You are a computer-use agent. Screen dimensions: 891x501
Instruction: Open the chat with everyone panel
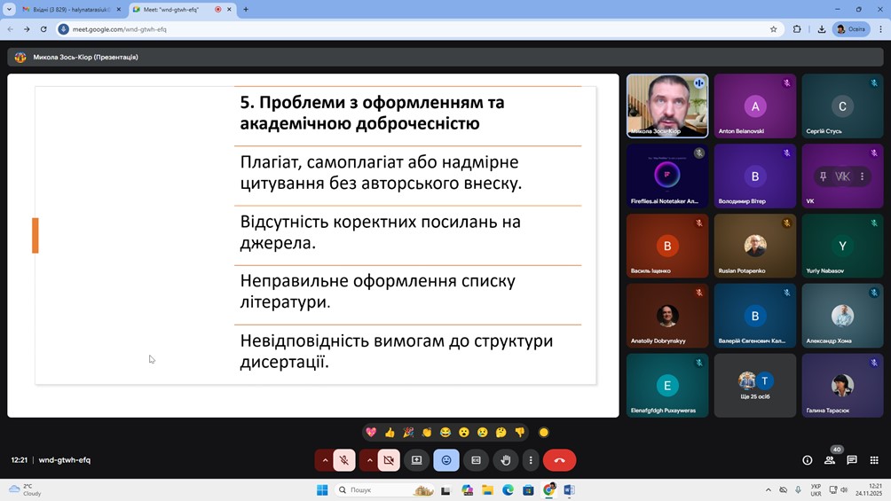852,460
